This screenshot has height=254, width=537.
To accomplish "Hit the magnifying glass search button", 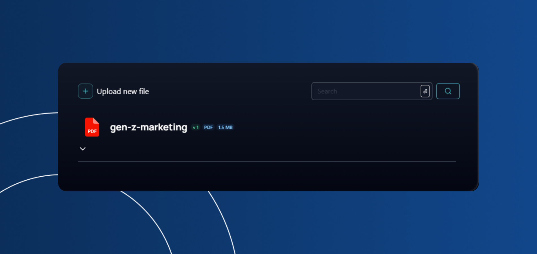I will 448,91.
